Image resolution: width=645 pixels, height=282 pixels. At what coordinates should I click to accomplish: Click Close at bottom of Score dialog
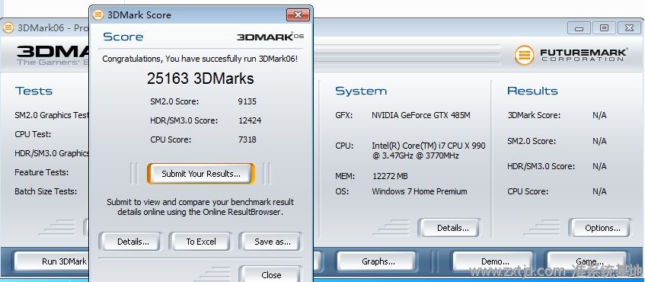tap(271, 274)
